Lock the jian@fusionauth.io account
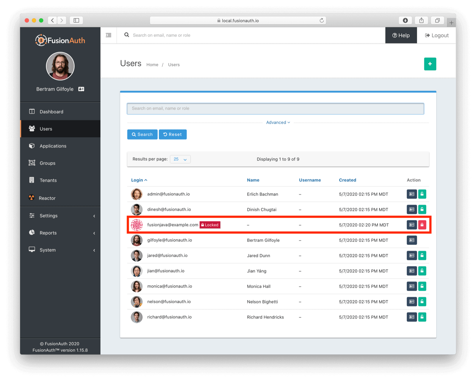Image resolution: width=476 pixels, height=381 pixels. point(422,271)
